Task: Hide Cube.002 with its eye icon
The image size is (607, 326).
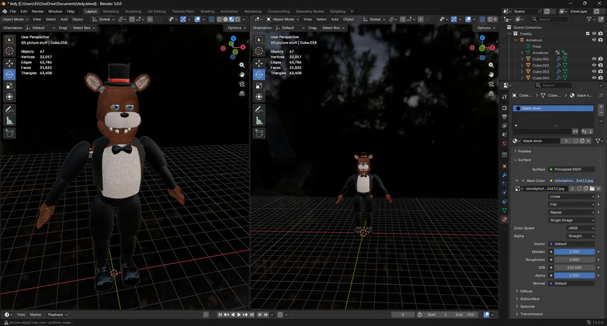Action: [594, 65]
